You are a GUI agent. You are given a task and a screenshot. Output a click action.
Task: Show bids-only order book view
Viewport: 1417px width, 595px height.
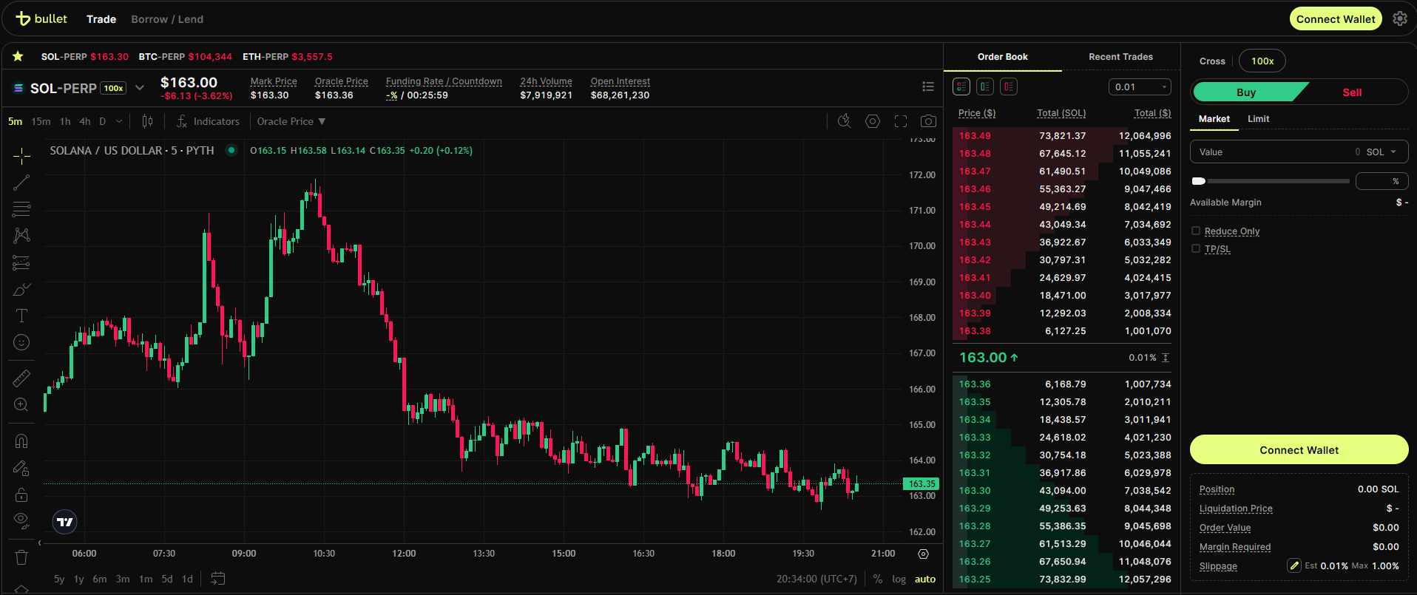click(x=985, y=86)
